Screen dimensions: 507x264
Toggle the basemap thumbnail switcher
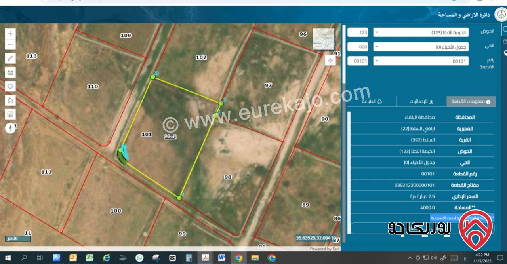[x=323, y=39]
